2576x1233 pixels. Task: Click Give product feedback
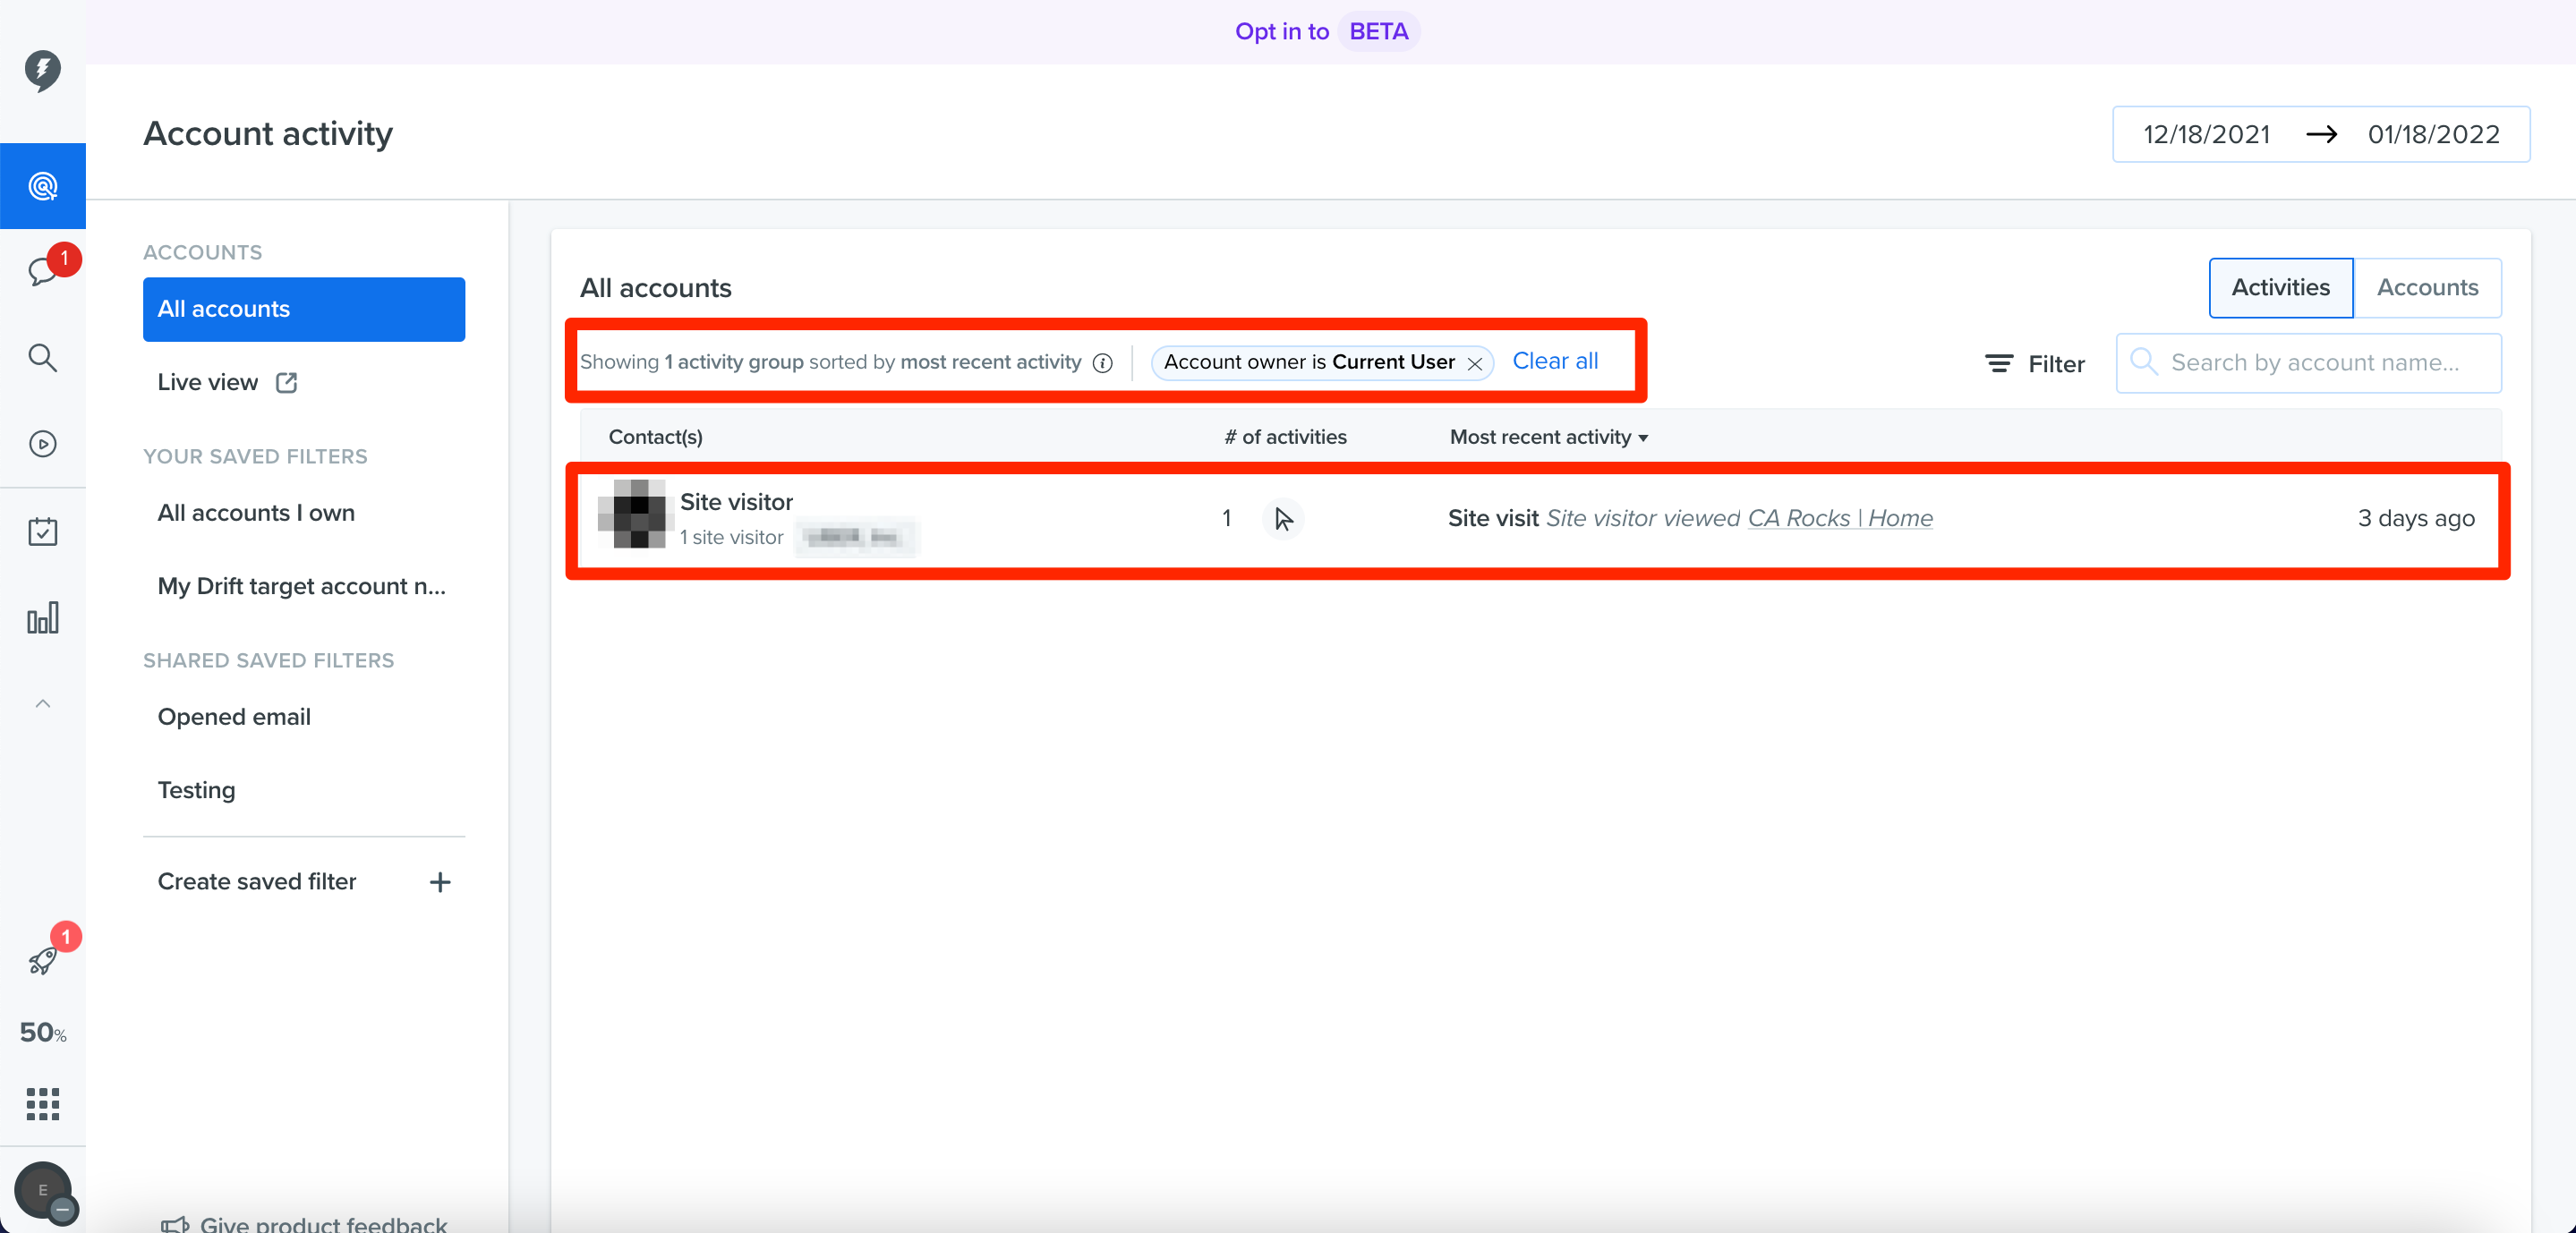click(x=304, y=1223)
